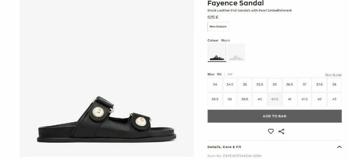The width and height of the screenshot is (349, 161).
Task: Choose size 36.5
Action: coord(289,85)
